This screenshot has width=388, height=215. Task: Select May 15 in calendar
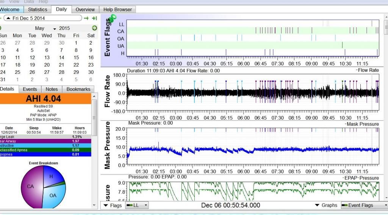[x=76, y=58]
